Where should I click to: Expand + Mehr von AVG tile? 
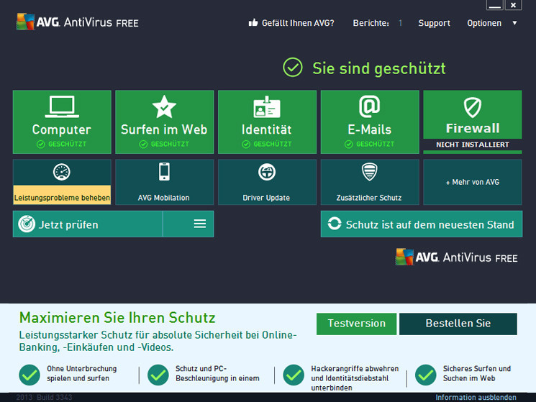[x=472, y=182]
